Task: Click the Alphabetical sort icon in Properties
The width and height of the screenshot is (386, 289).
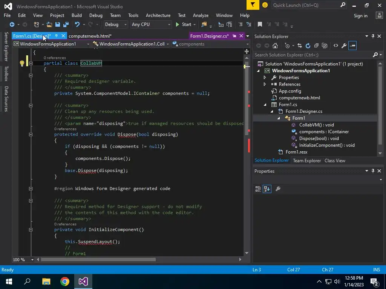Action: click(267, 189)
